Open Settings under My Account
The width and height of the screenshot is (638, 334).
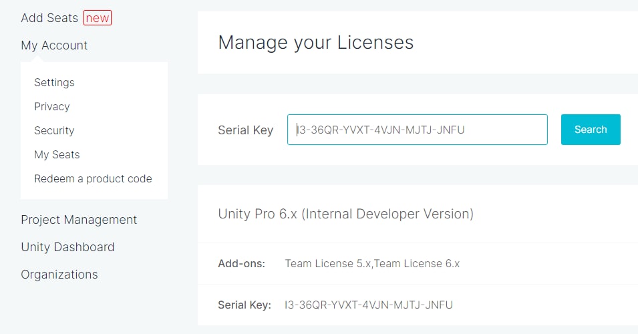[54, 82]
